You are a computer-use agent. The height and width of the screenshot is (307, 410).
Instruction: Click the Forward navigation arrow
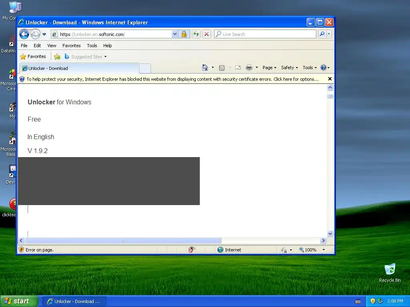tap(35, 34)
